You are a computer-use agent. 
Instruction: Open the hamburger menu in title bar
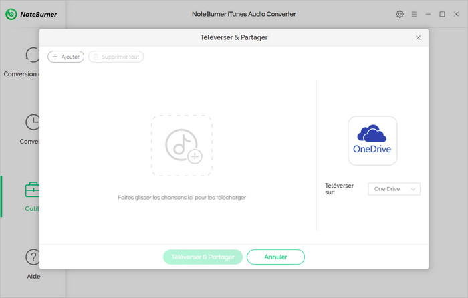[x=414, y=14]
